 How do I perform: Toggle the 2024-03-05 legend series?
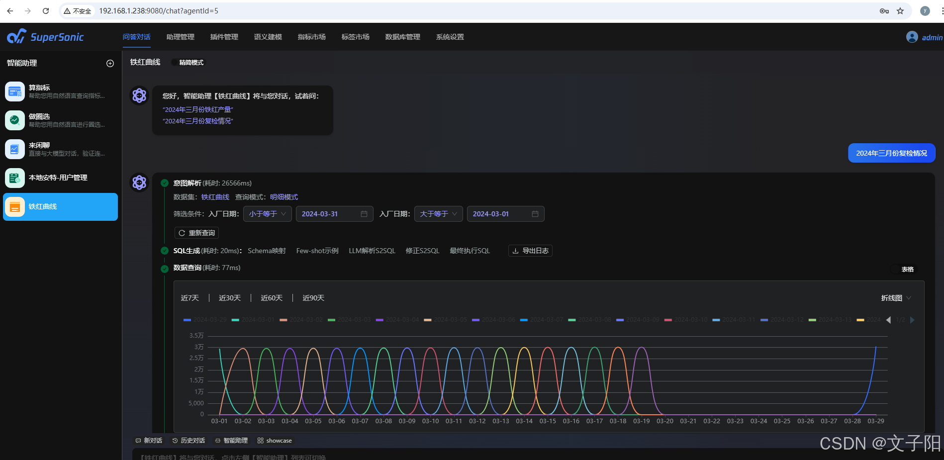coord(445,320)
